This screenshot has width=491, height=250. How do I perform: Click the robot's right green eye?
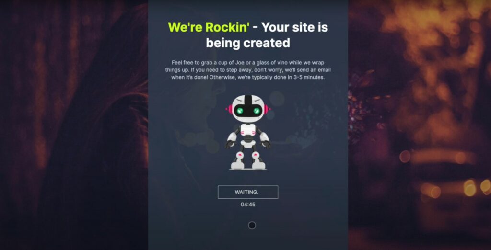[x=257, y=110]
